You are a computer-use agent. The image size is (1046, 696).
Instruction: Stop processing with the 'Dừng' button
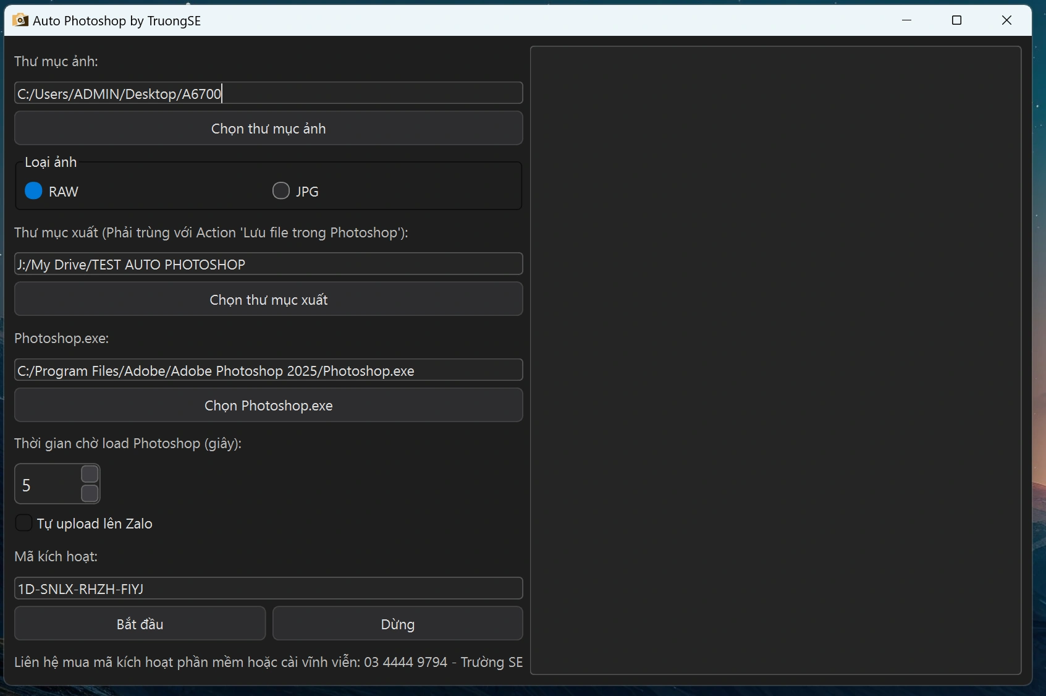[397, 624]
